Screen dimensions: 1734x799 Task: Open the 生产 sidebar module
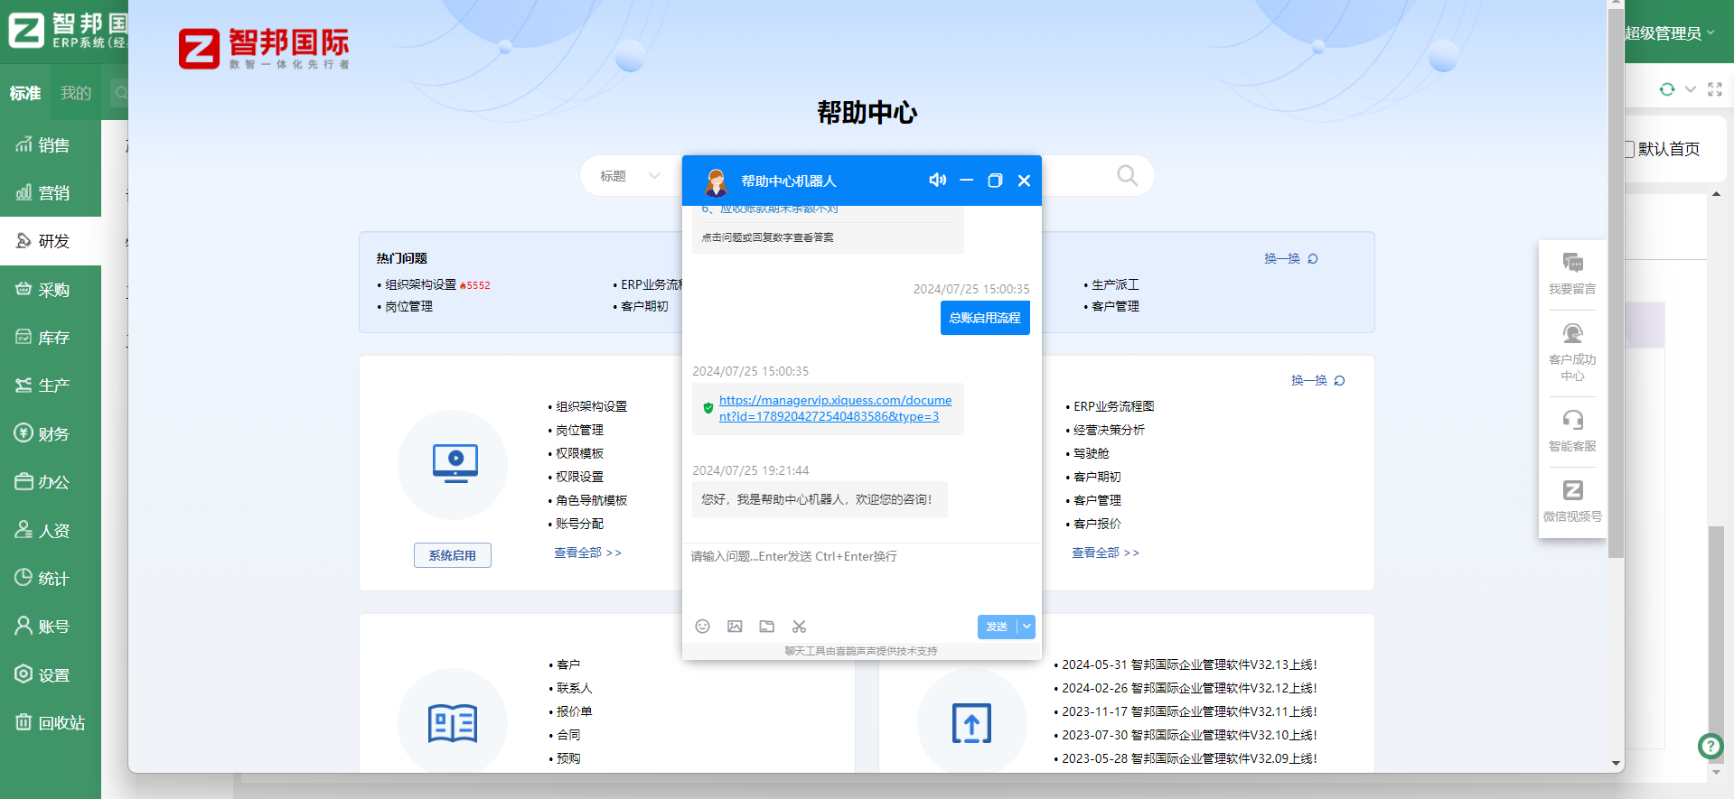[x=51, y=386]
